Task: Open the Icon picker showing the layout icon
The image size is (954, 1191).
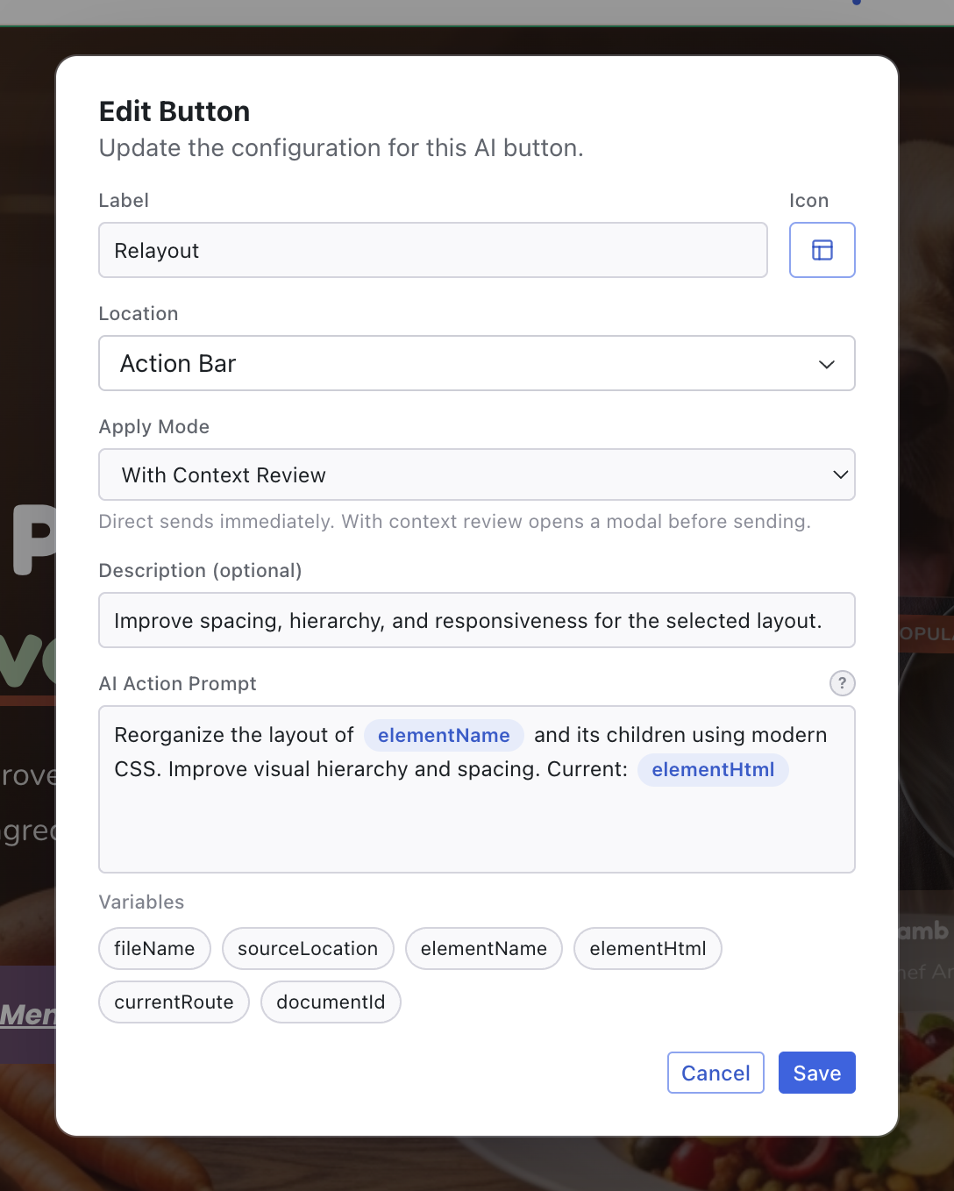Action: [822, 250]
